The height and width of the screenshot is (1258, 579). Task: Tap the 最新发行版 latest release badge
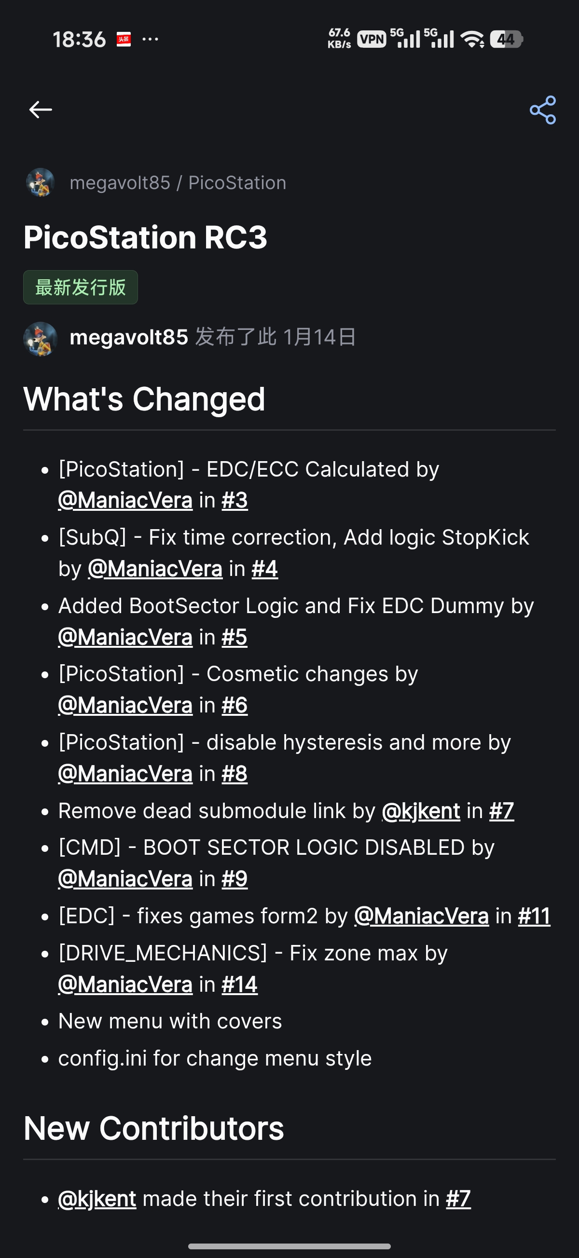[x=81, y=287]
